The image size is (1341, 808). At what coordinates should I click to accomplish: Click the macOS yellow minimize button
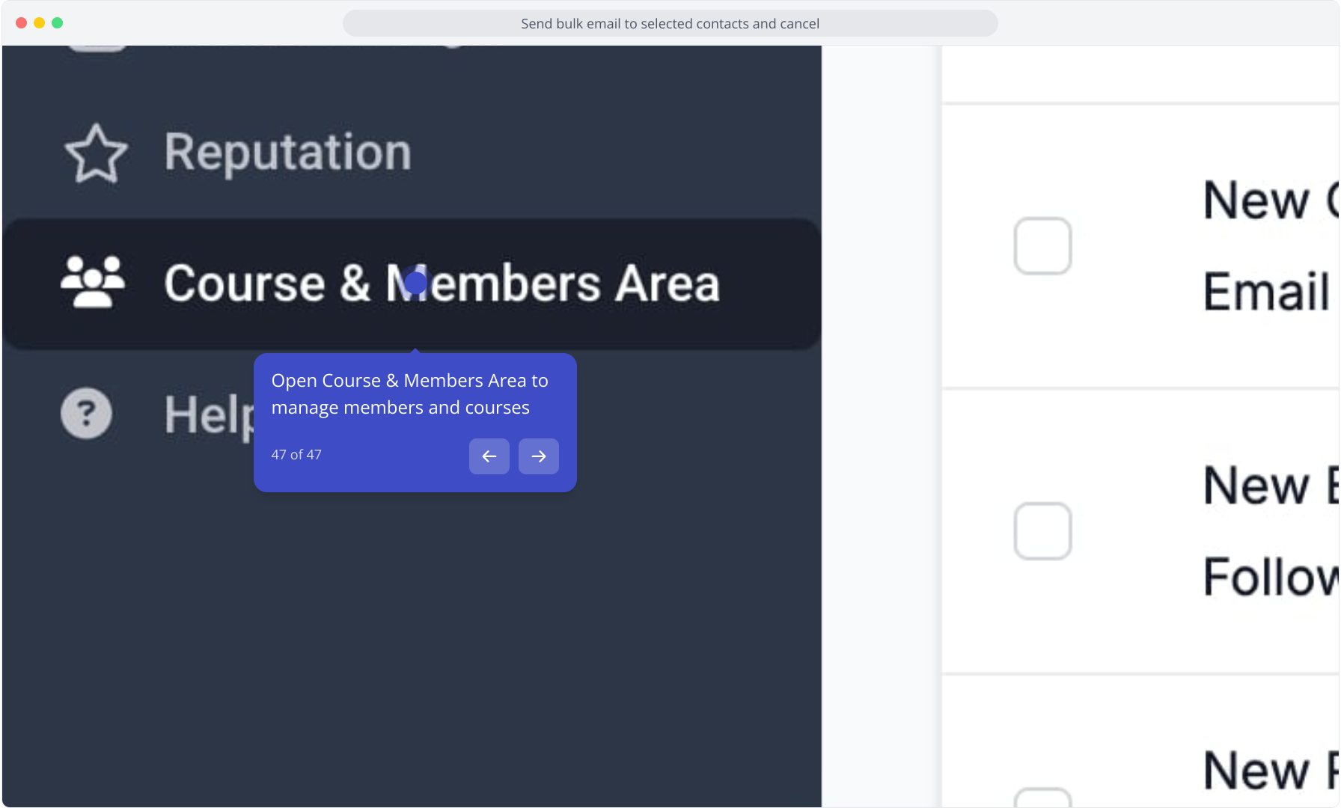click(39, 23)
